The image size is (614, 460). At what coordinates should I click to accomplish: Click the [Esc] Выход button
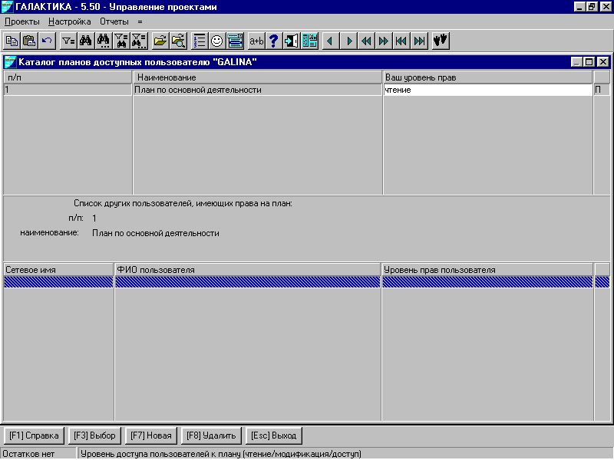[274, 435]
